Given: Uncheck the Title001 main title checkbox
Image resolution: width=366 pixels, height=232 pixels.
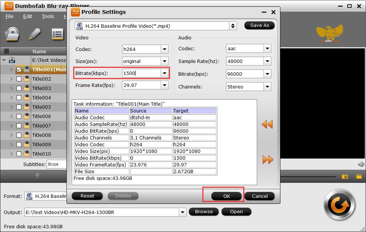Looking at the screenshot, I should coord(19,69).
